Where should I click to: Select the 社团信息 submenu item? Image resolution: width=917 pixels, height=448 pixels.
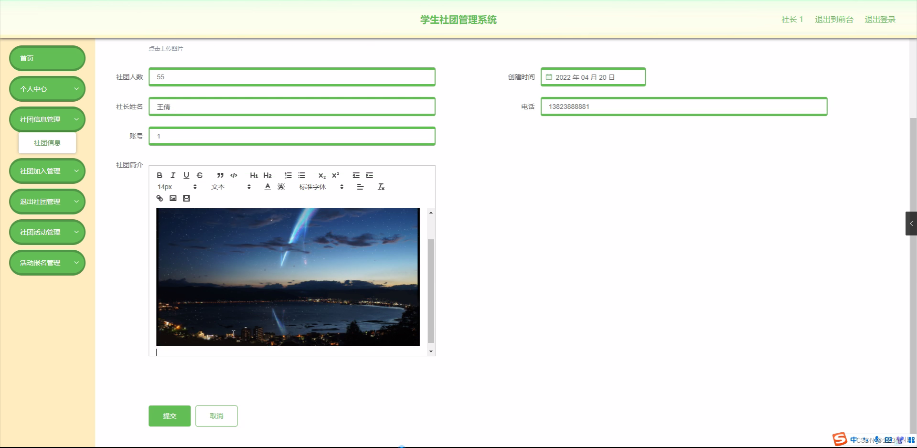47,143
